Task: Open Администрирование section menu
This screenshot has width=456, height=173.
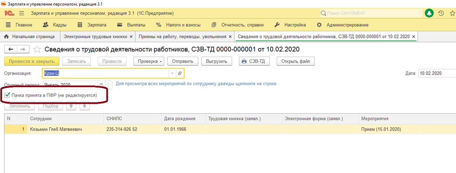Action: (342, 25)
